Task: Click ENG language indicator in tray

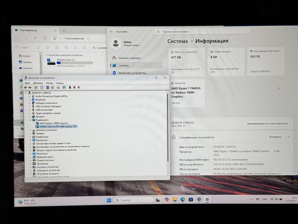Action: 265,199
